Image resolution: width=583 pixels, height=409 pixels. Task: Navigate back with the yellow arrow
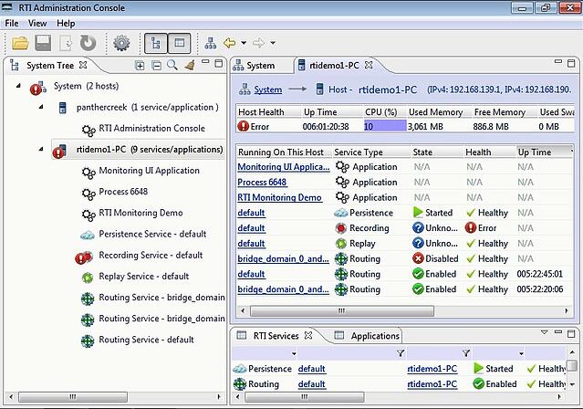click(229, 43)
